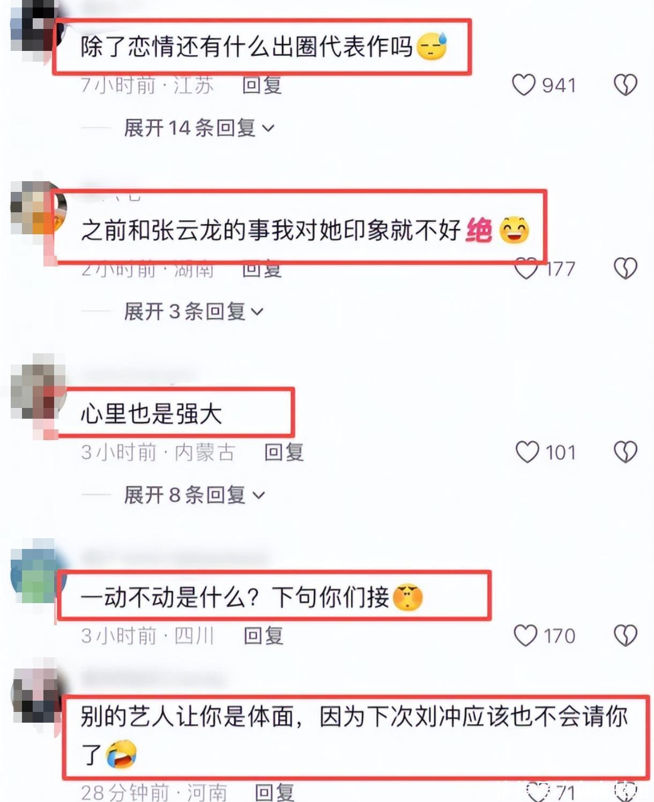The height and width of the screenshot is (802, 654).
Task: Reply to the 四川 commenter
Action: pyautogui.click(x=263, y=636)
